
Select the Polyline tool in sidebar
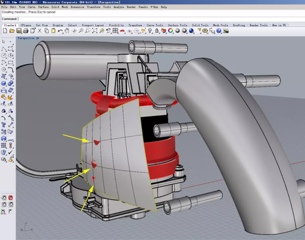4,49
